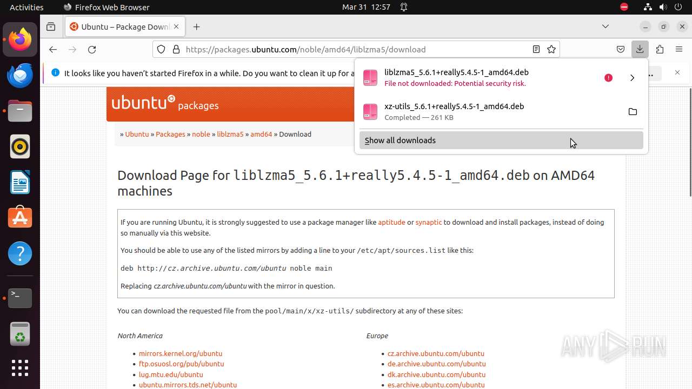Click the Ubuntu breadcrumb link
692x389 pixels.
tap(137, 134)
